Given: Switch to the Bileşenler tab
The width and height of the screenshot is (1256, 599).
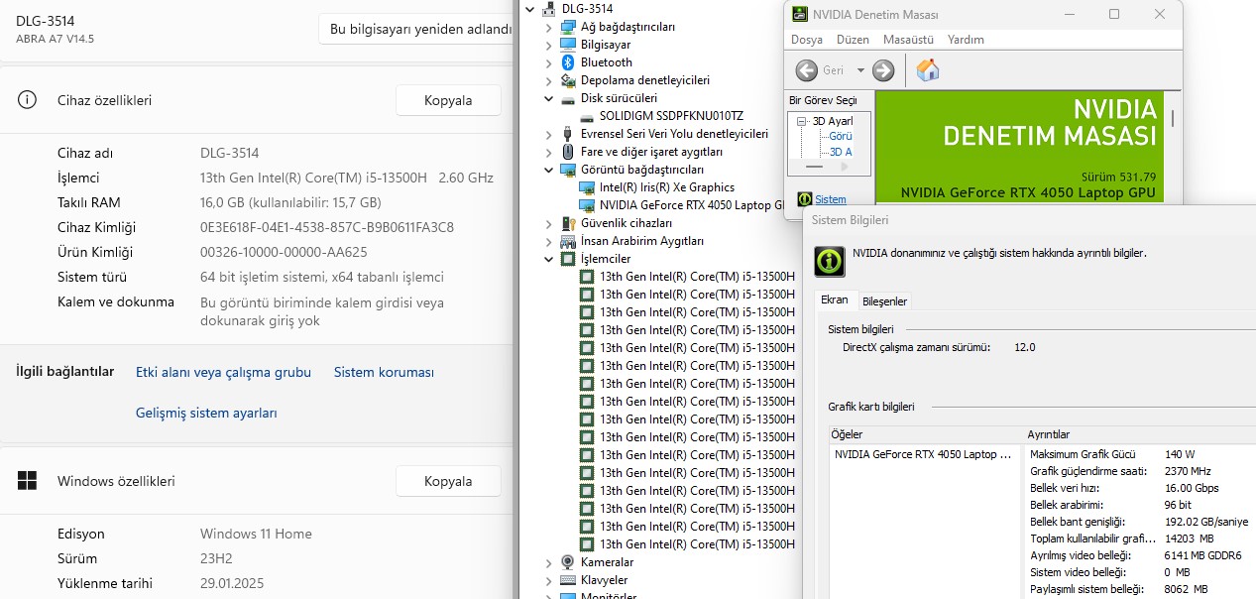Looking at the screenshot, I should 884,301.
